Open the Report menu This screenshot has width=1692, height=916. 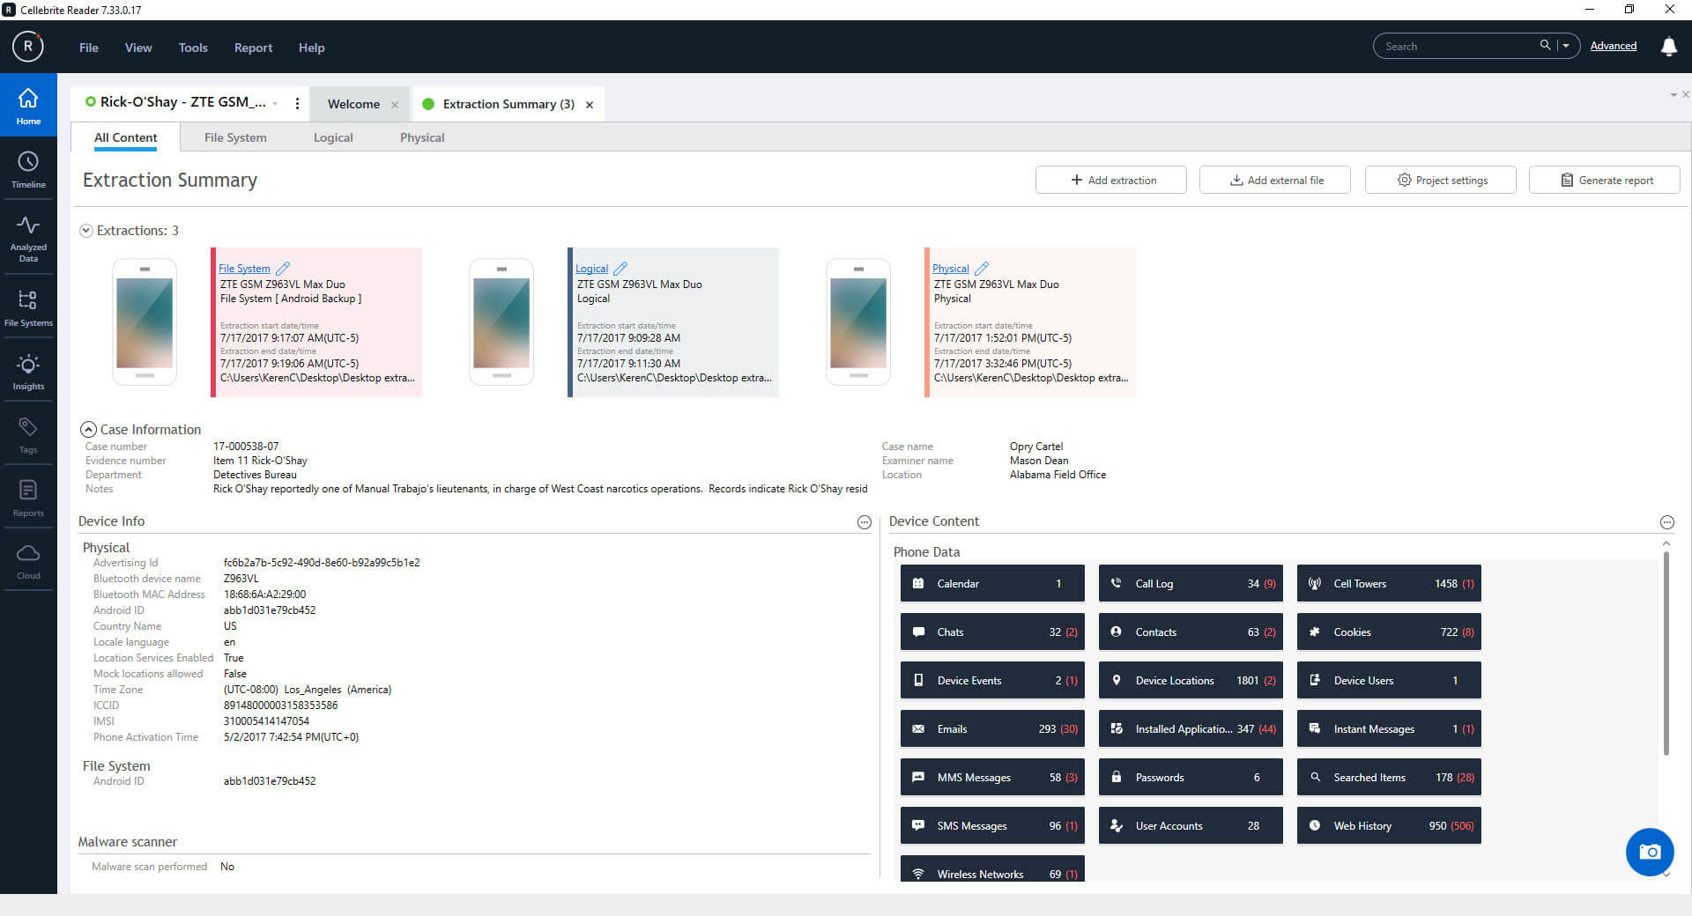(x=253, y=48)
